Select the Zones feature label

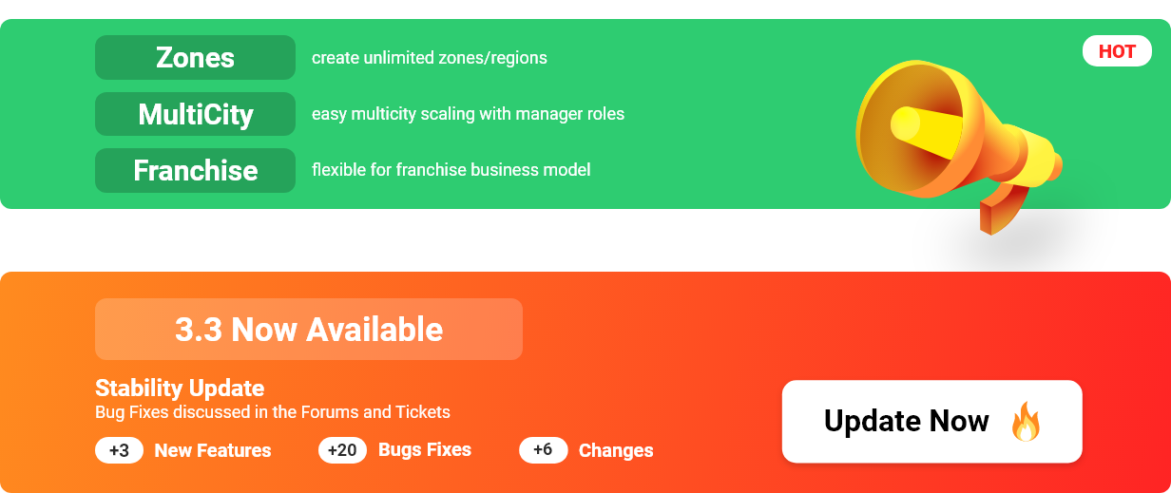pos(195,58)
